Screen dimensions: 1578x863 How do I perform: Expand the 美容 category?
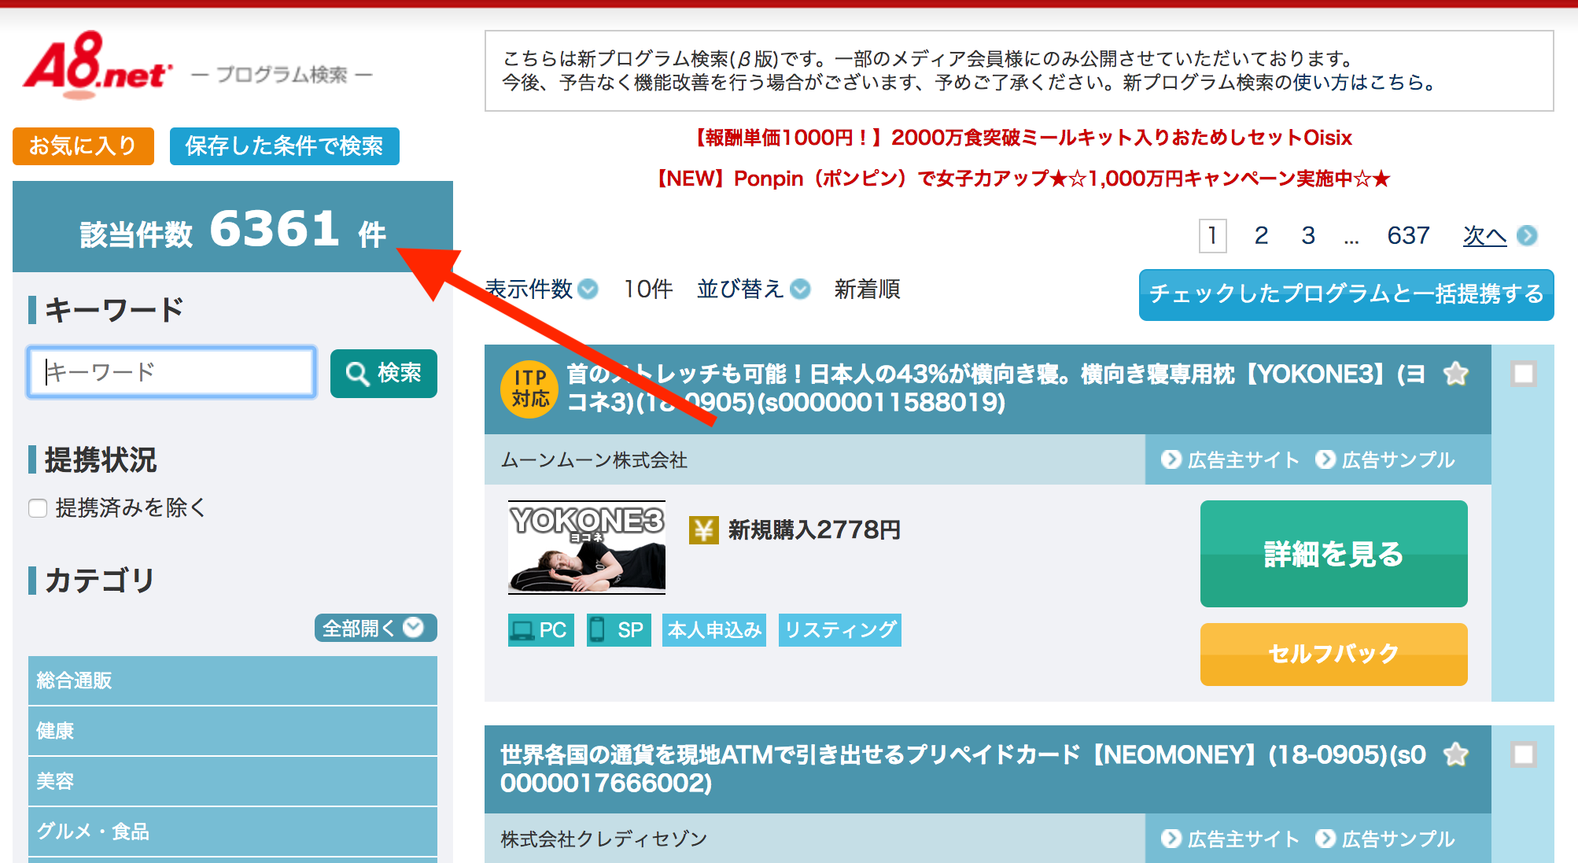tap(233, 781)
